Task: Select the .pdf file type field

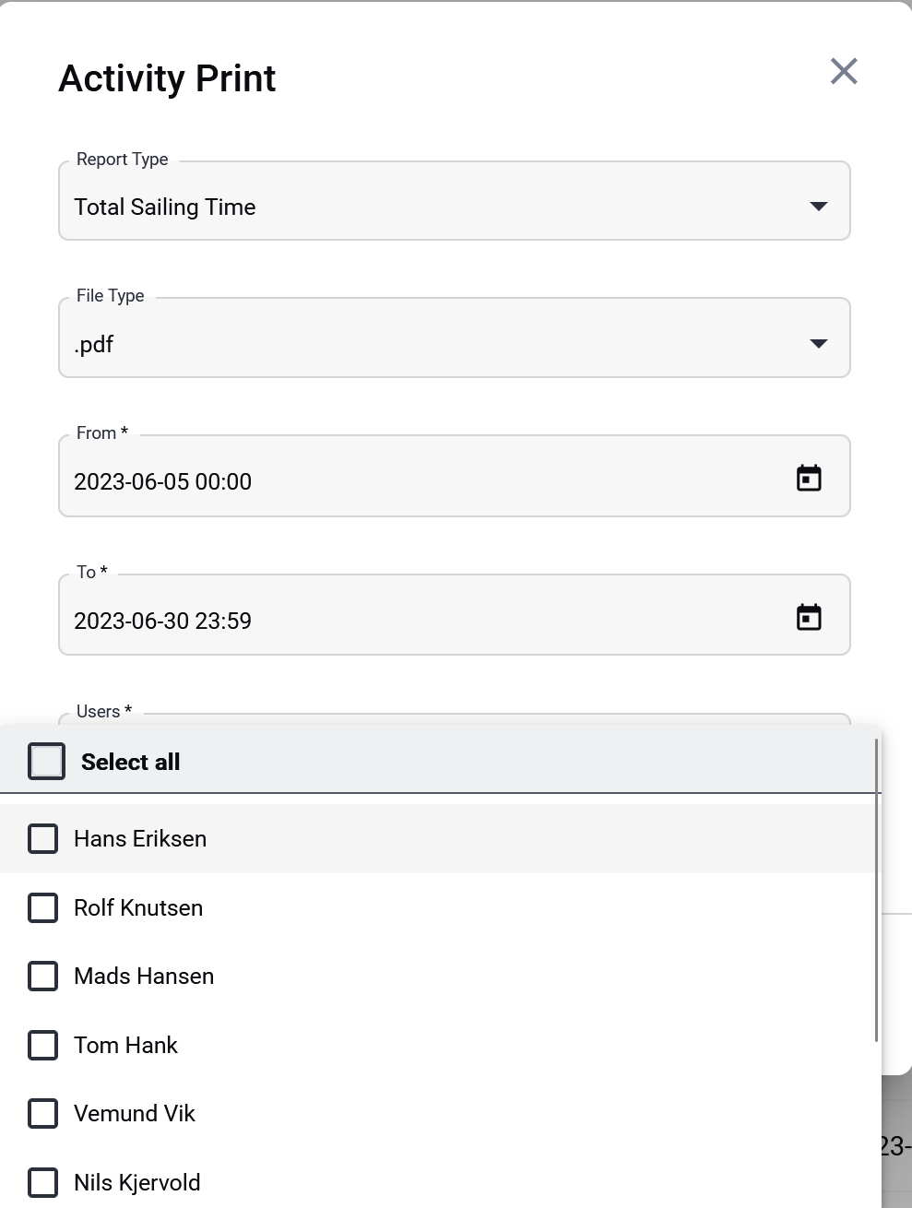Action: tap(454, 338)
